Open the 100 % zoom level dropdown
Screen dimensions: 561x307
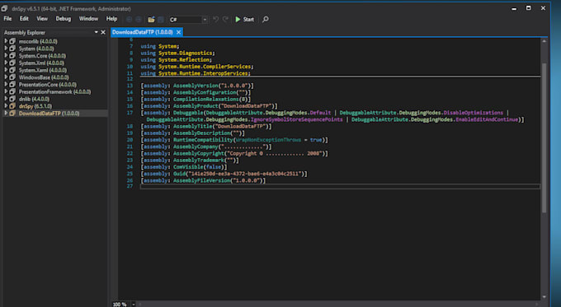(134, 305)
